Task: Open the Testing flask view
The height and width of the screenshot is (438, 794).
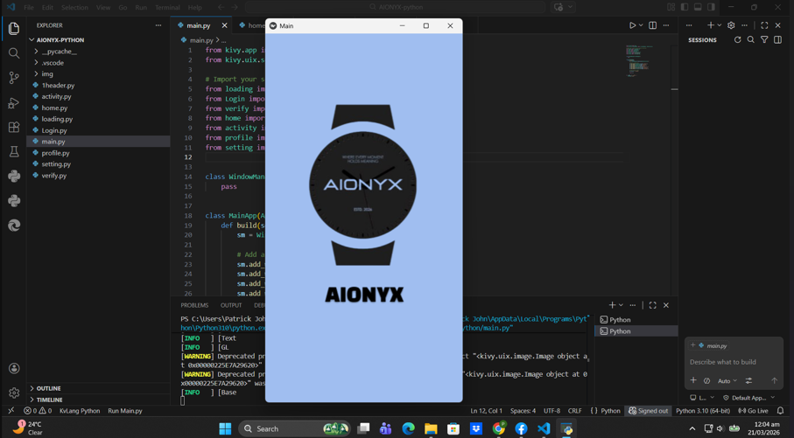Action: (x=14, y=152)
